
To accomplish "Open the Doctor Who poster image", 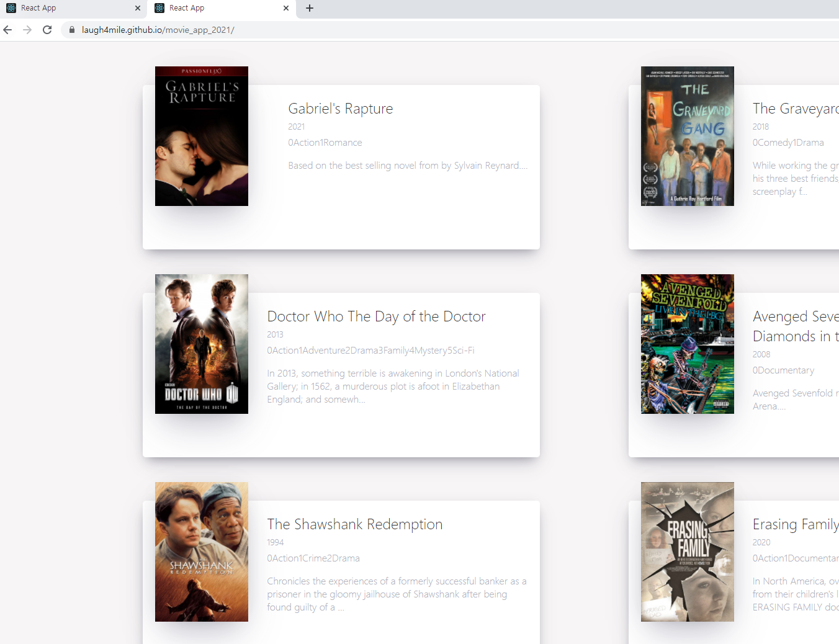I will [x=202, y=344].
